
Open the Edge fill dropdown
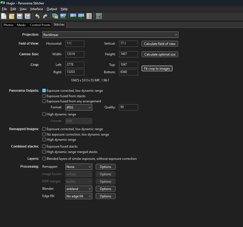(79, 196)
